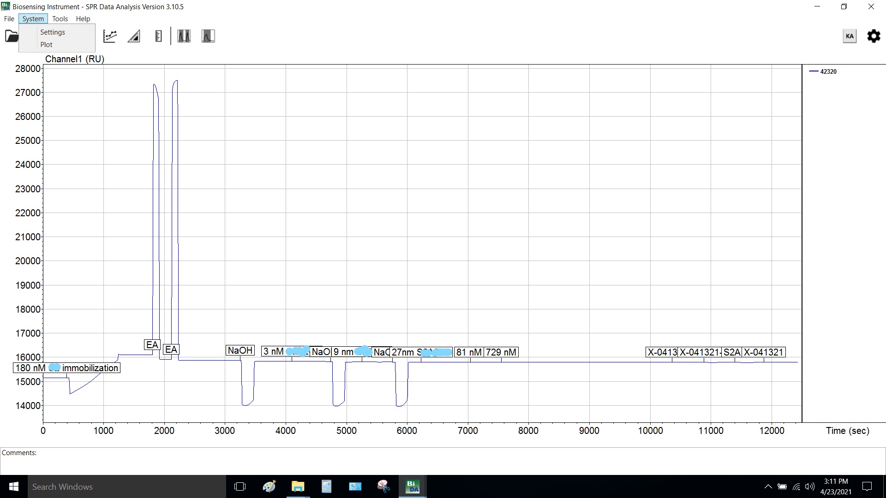Image resolution: width=886 pixels, height=498 pixels.
Task: Click the open folder icon
Action: pos(12,36)
